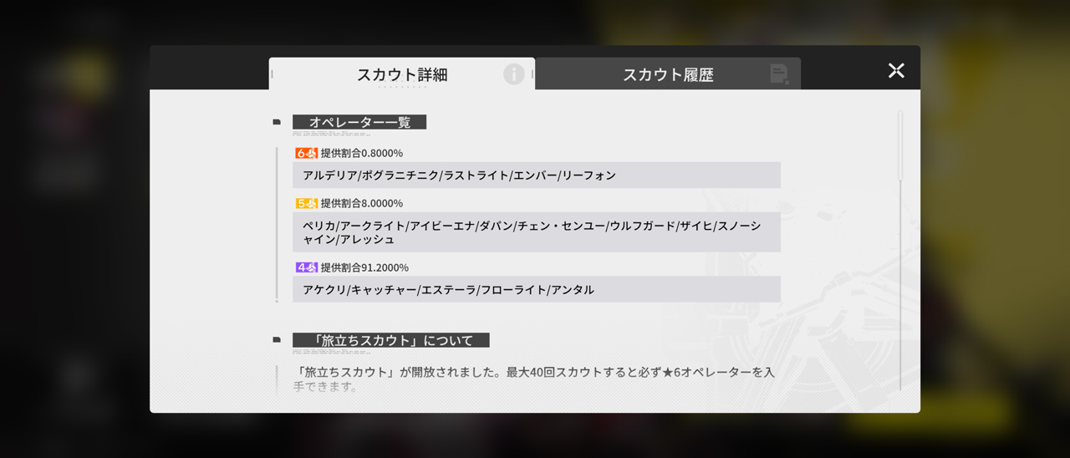This screenshot has height=458, width=1070.
Task: Click the 6-star operator list starting with アルデリア
Action: [x=536, y=176]
